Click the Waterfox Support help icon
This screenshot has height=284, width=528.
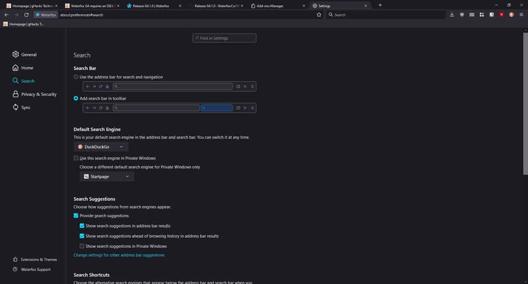coord(15,269)
